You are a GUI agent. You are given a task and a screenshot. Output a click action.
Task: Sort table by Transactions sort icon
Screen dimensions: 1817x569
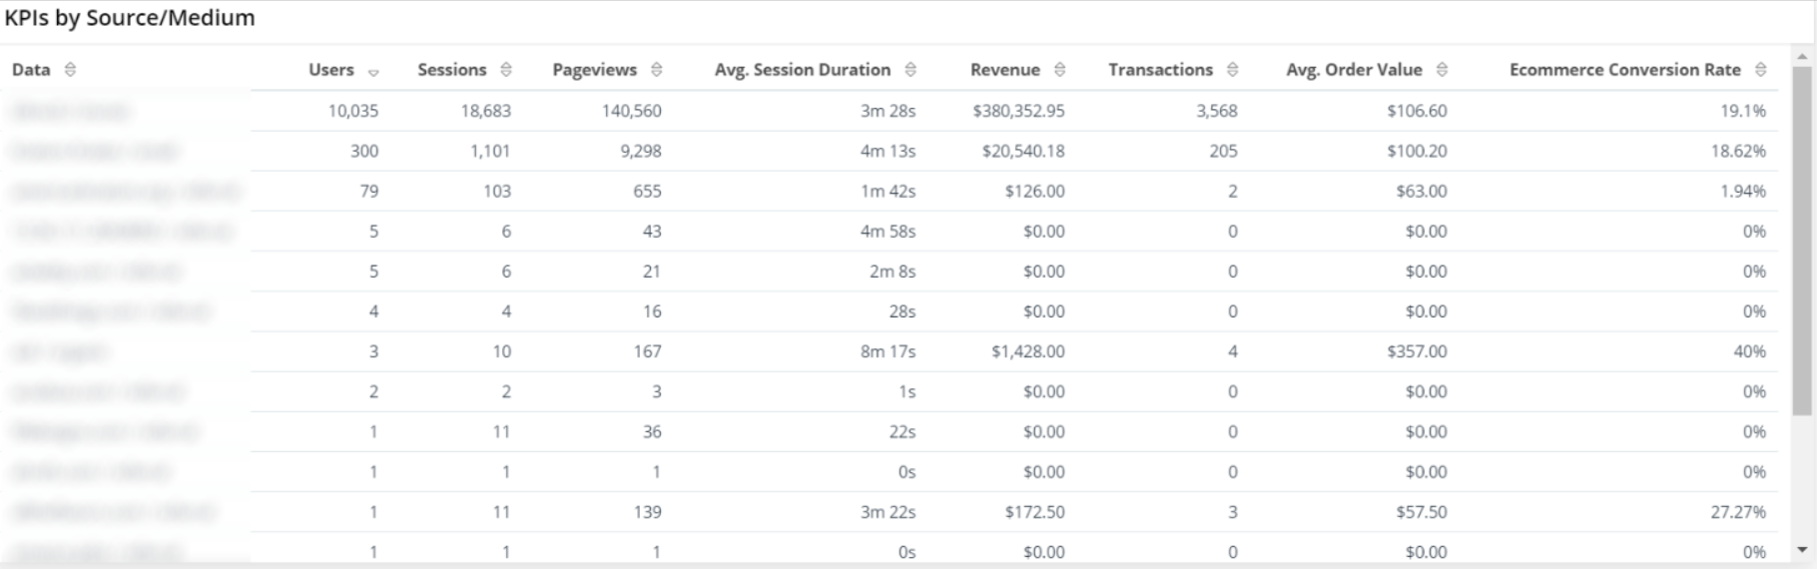pyautogui.click(x=1232, y=70)
